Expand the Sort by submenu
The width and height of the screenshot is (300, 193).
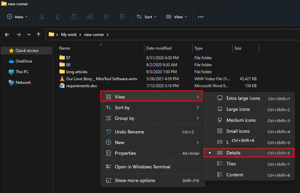152,107
